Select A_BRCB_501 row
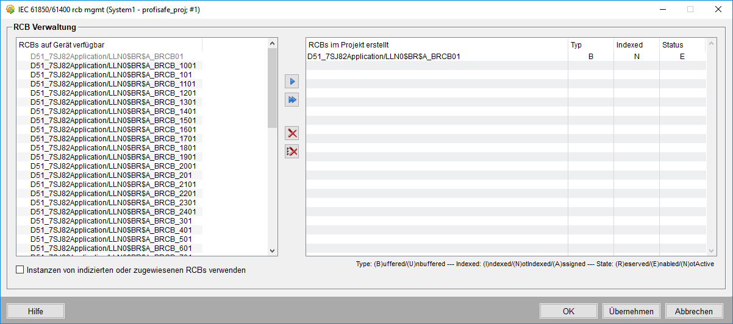Viewport: 733px width, 324px height. [x=110, y=239]
